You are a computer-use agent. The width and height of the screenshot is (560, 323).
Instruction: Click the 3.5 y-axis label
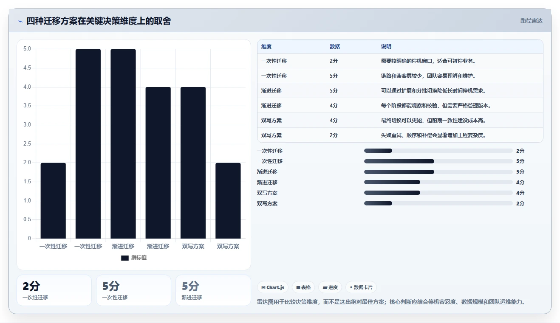(x=27, y=106)
